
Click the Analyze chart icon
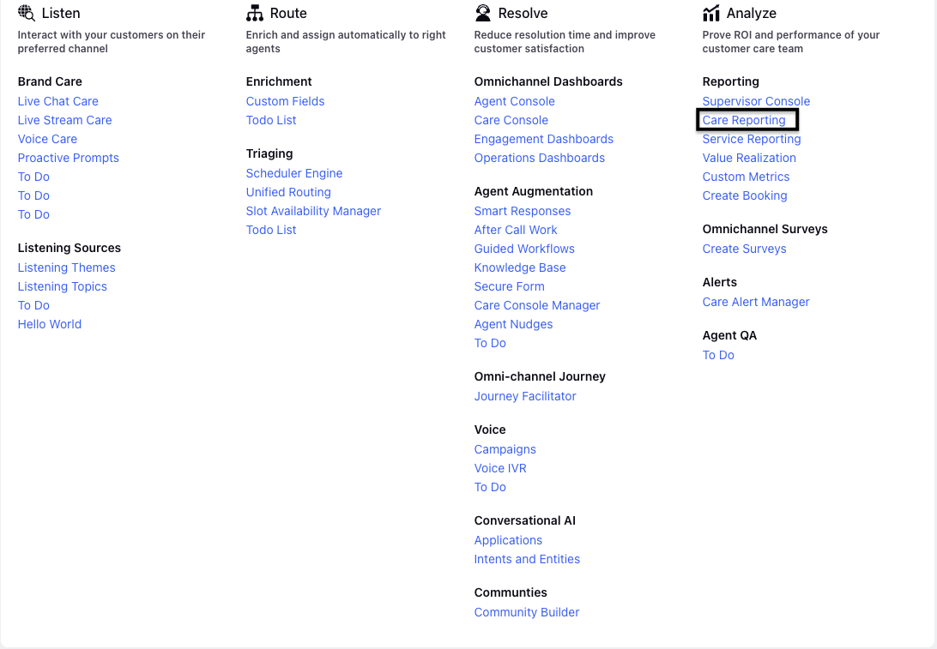pyautogui.click(x=711, y=13)
